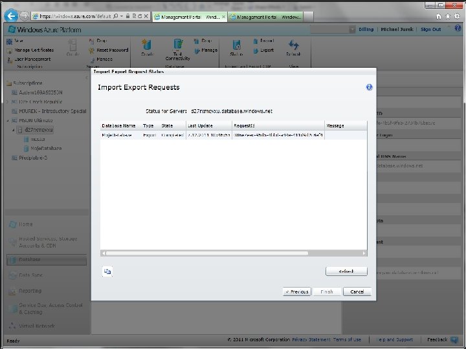Click the Michael Jurek account link
Viewport: 466px width, 349px height.
click(x=397, y=29)
